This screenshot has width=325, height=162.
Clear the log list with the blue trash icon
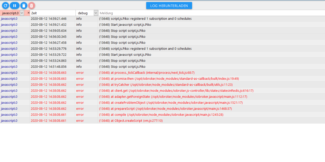24,5
